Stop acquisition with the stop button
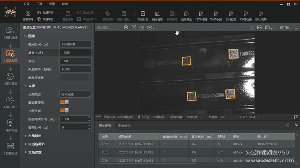Screen dimensions: 300x168 [126, 27]
